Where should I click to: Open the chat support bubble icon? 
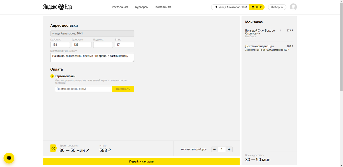pyautogui.click(x=9, y=158)
